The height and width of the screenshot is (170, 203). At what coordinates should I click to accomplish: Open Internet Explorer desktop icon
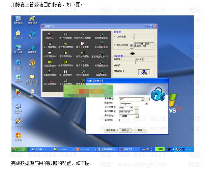(18, 65)
